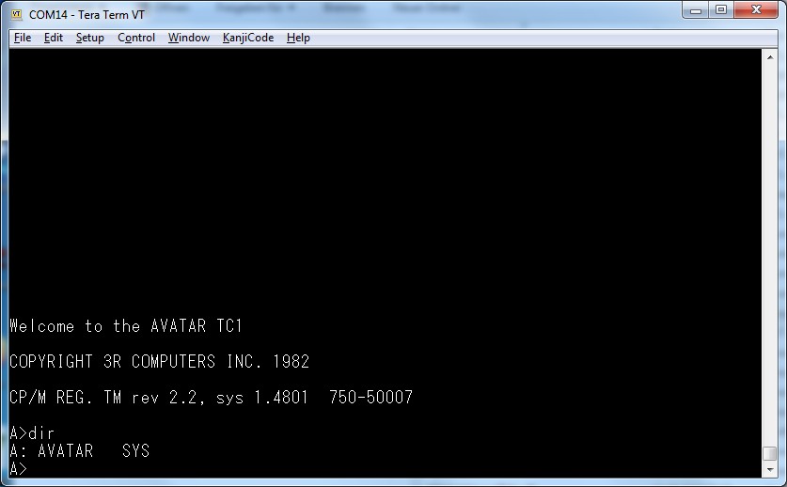Viewport: 787px width, 487px height.
Task: Close the Tera Term window
Action: click(756, 10)
